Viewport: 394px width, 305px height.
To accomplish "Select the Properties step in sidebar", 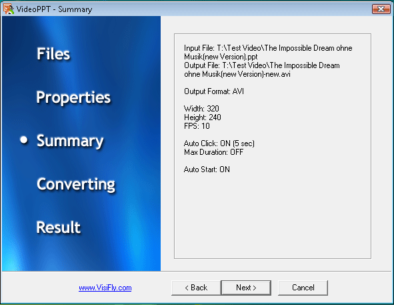I will click(73, 97).
